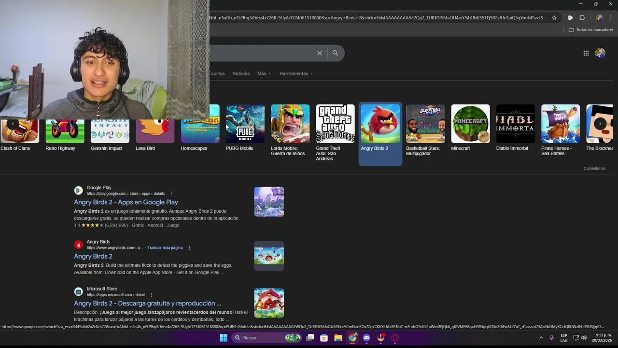Image resolution: width=618 pixels, height=348 pixels.
Task: Open the Microsoft Store result options menu
Action: [151, 295]
